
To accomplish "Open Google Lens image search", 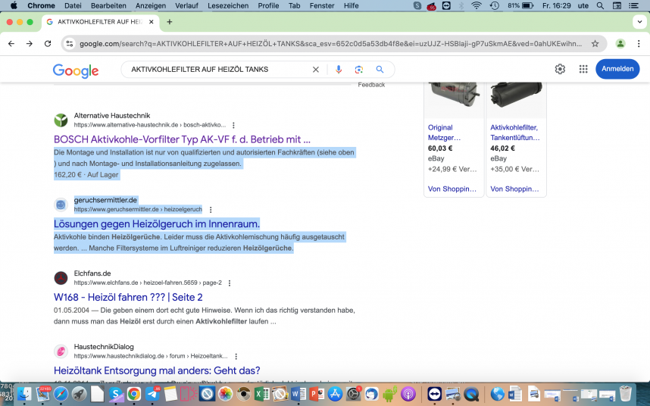I will tap(359, 70).
